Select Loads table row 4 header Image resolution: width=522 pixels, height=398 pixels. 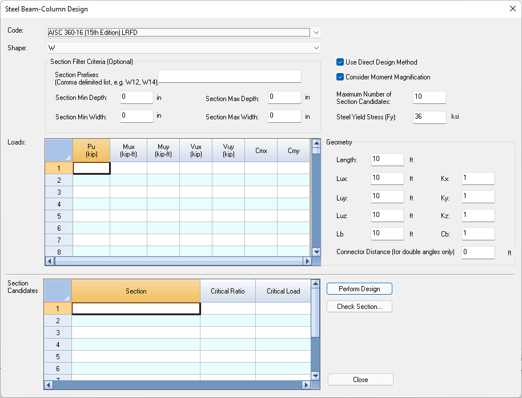click(x=59, y=204)
